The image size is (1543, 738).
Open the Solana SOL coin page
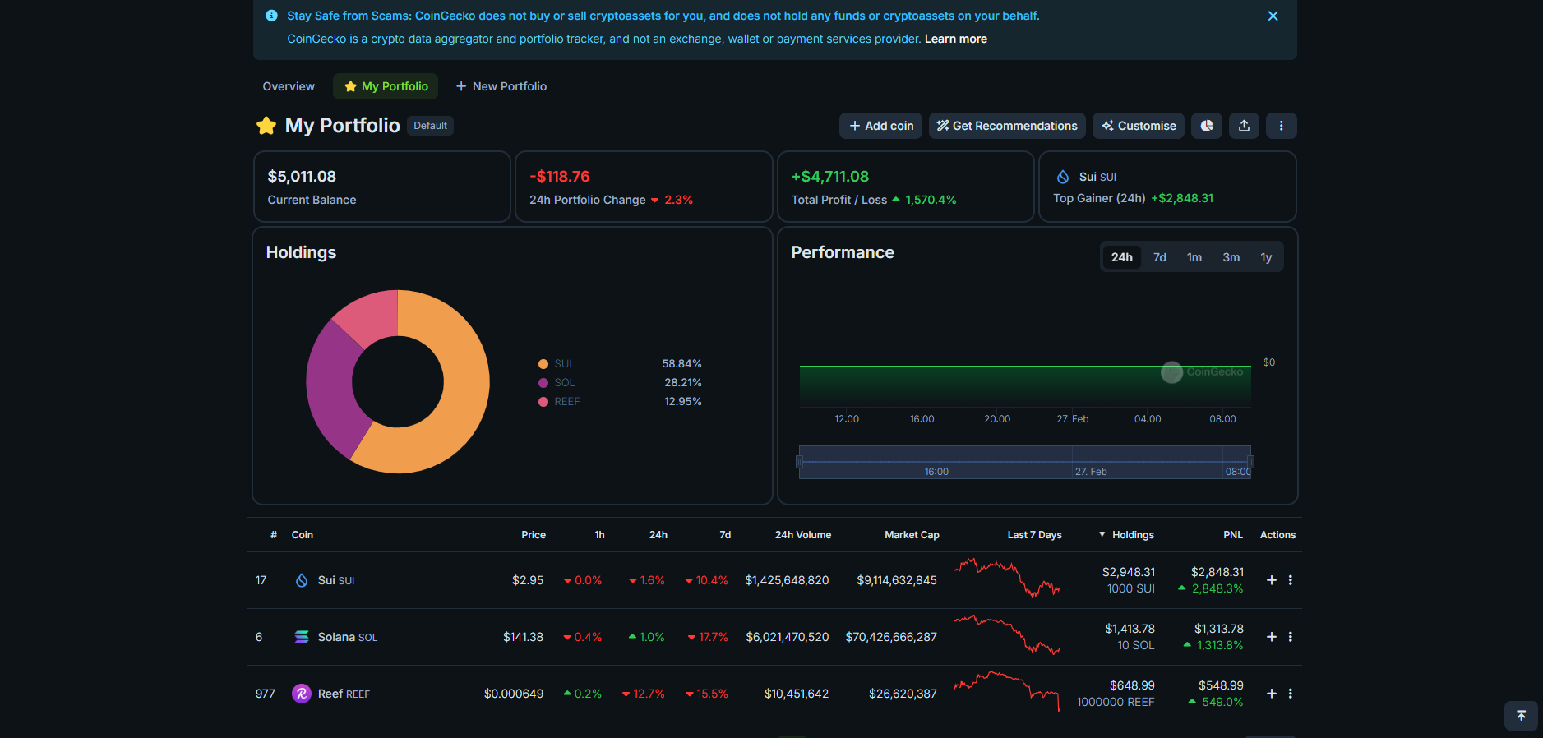pos(348,637)
